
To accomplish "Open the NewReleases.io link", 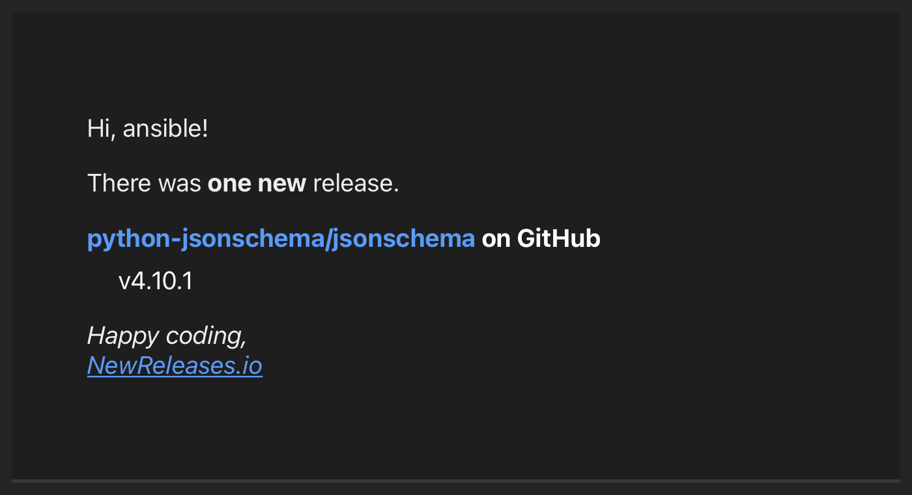I will [175, 366].
